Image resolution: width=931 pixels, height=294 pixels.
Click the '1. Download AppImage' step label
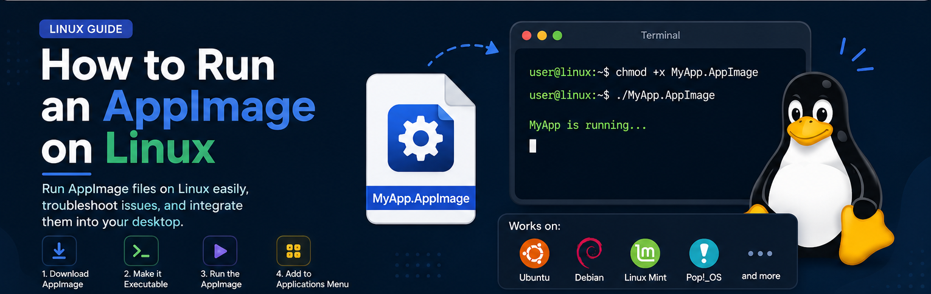65,279
